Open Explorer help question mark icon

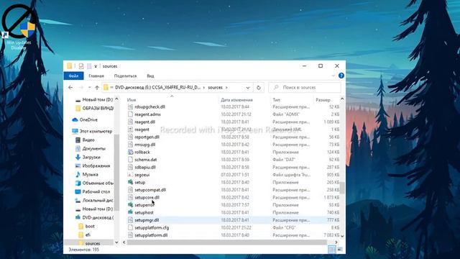pos(341,76)
